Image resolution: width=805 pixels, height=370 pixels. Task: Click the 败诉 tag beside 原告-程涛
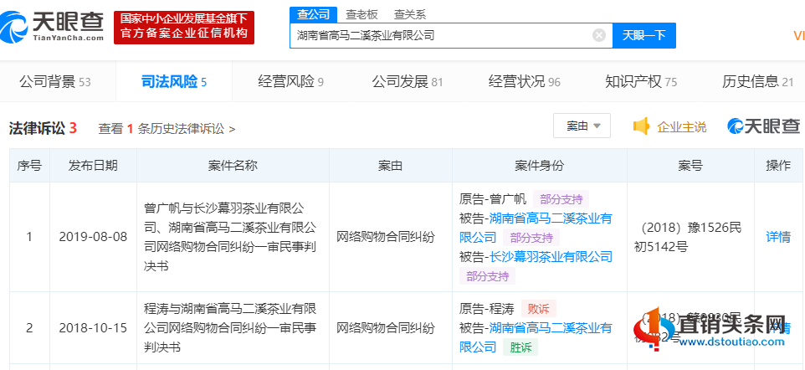539,309
